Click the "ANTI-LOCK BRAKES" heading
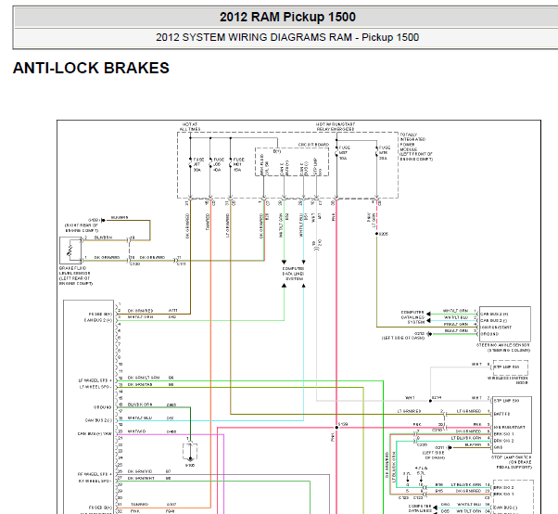 [x=91, y=68]
